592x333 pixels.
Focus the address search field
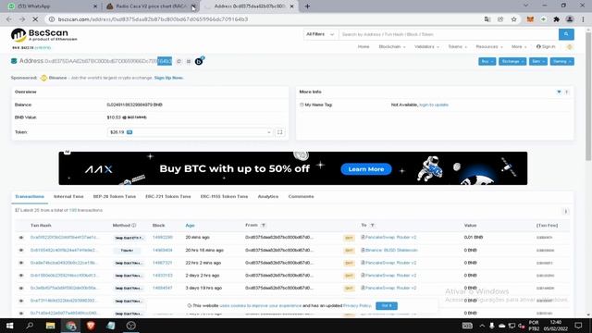449,34
